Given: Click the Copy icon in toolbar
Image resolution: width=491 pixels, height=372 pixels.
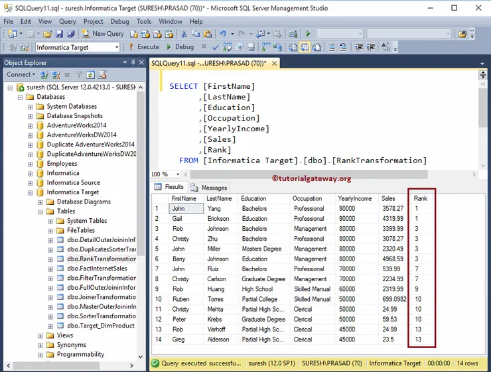Looking at the screenshot, I should (196, 34).
